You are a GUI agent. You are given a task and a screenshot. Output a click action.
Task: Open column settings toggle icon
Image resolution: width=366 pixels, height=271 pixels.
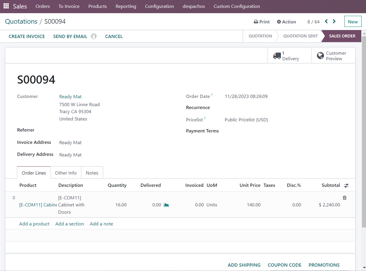click(x=346, y=186)
